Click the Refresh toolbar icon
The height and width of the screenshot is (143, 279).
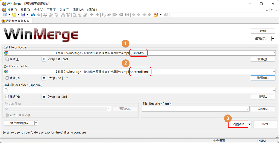coord(166,15)
